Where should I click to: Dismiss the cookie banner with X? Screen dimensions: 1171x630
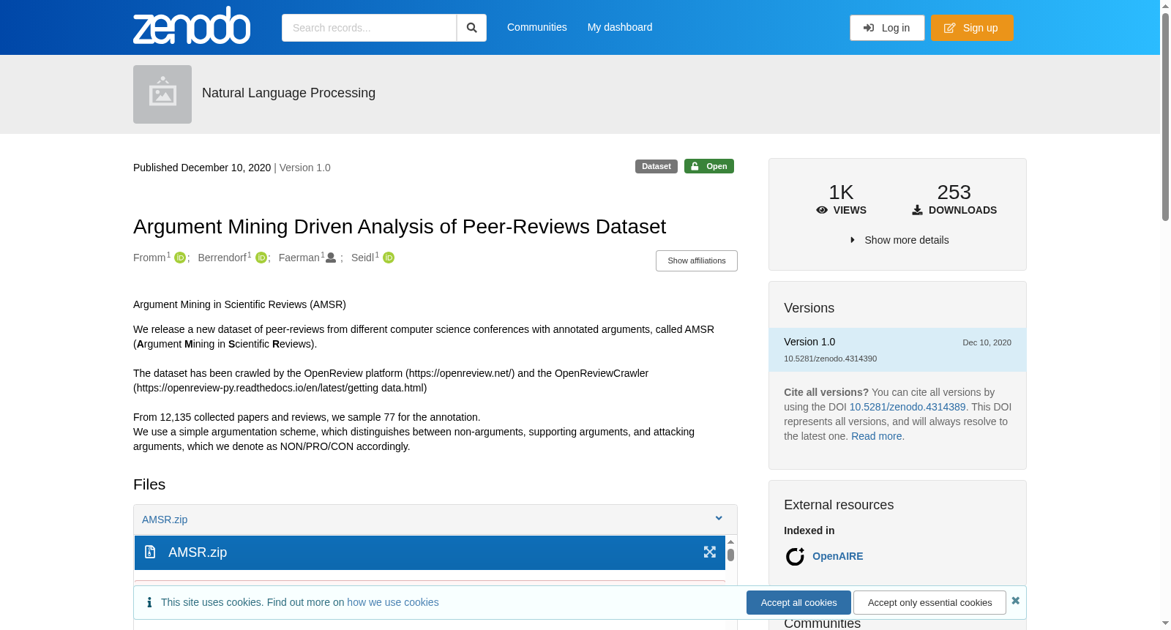(x=1015, y=601)
